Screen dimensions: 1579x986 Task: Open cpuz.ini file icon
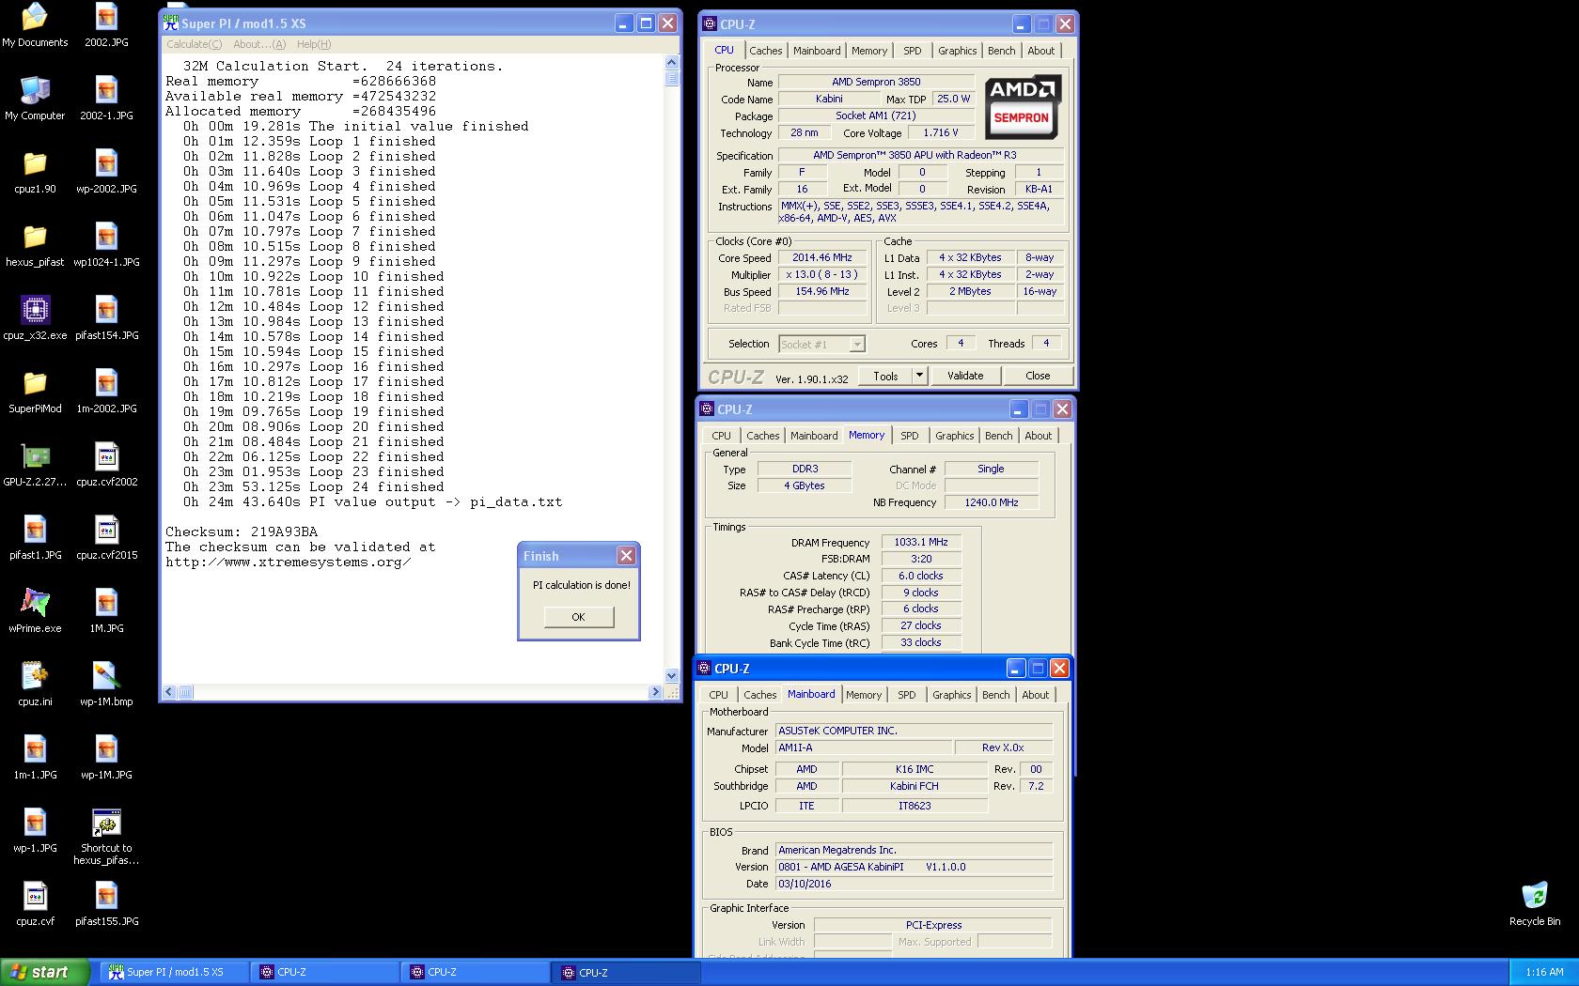pos(35,685)
